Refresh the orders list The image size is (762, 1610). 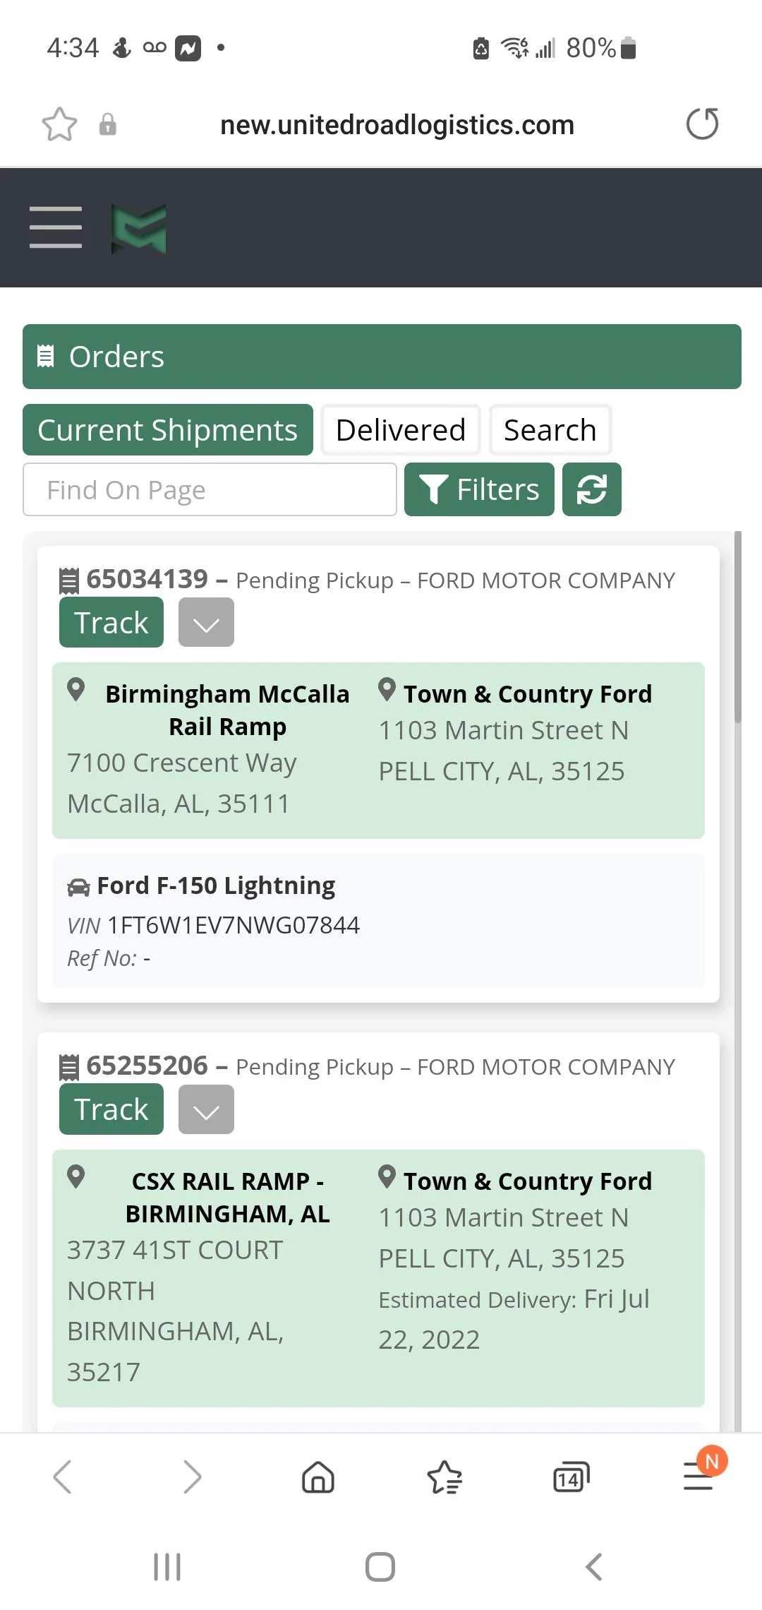591,489
